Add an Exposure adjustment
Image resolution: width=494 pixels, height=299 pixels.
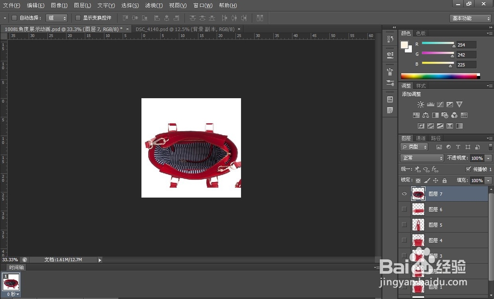point(450,104)
